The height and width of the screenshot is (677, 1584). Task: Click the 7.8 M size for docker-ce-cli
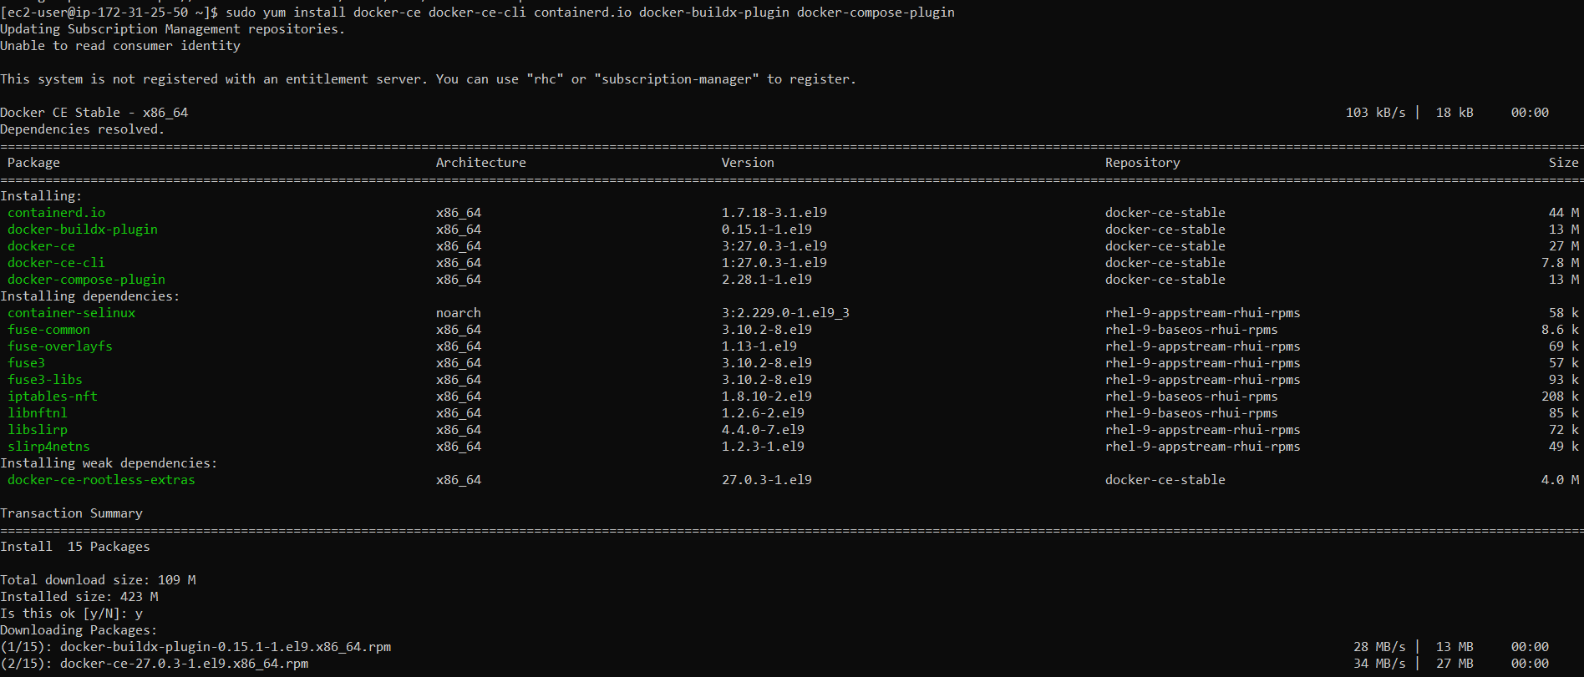tap(1560, 263)
